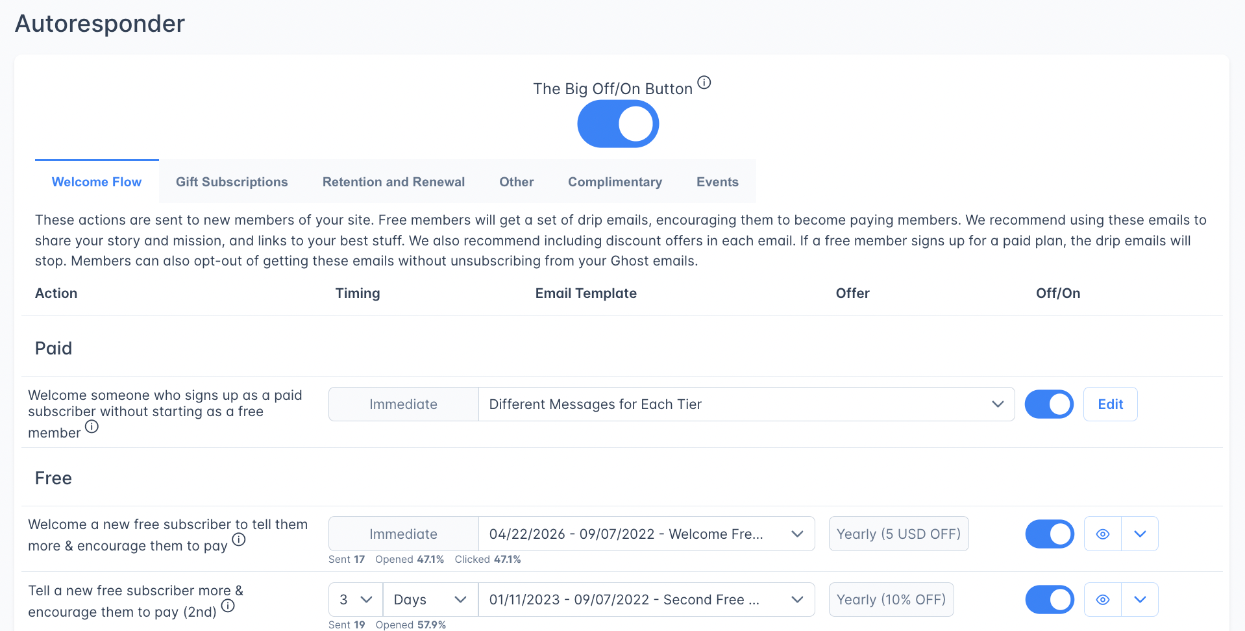The width and height of the screenshot is (1245, 631).
Task: Open the timing number dropdown showing 3
Action: pos(356,600)
